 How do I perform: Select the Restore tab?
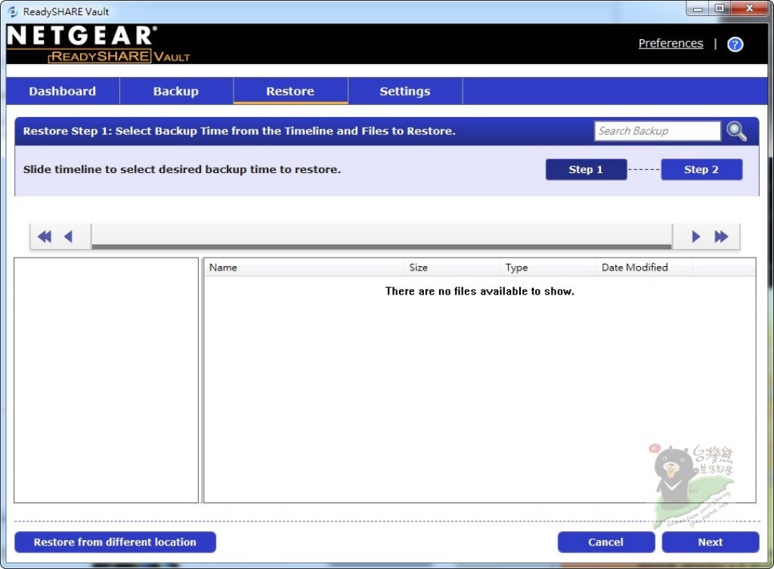click(x=290, y=91)
